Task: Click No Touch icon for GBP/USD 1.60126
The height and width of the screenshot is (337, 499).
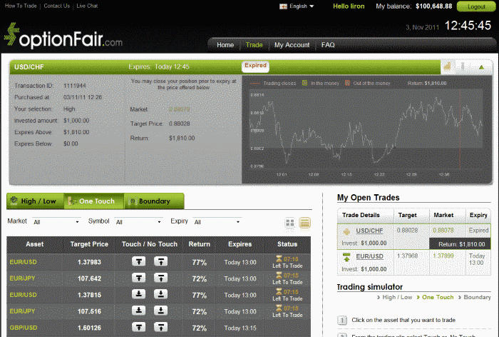Action: (x=160, y=327)
